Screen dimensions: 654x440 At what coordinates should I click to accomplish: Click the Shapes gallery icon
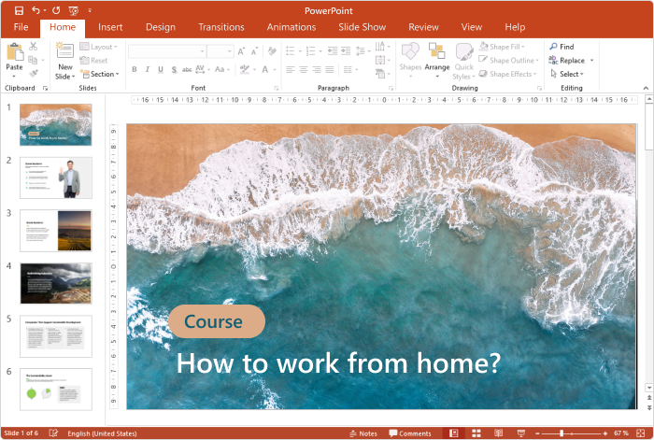pos(410,51)
